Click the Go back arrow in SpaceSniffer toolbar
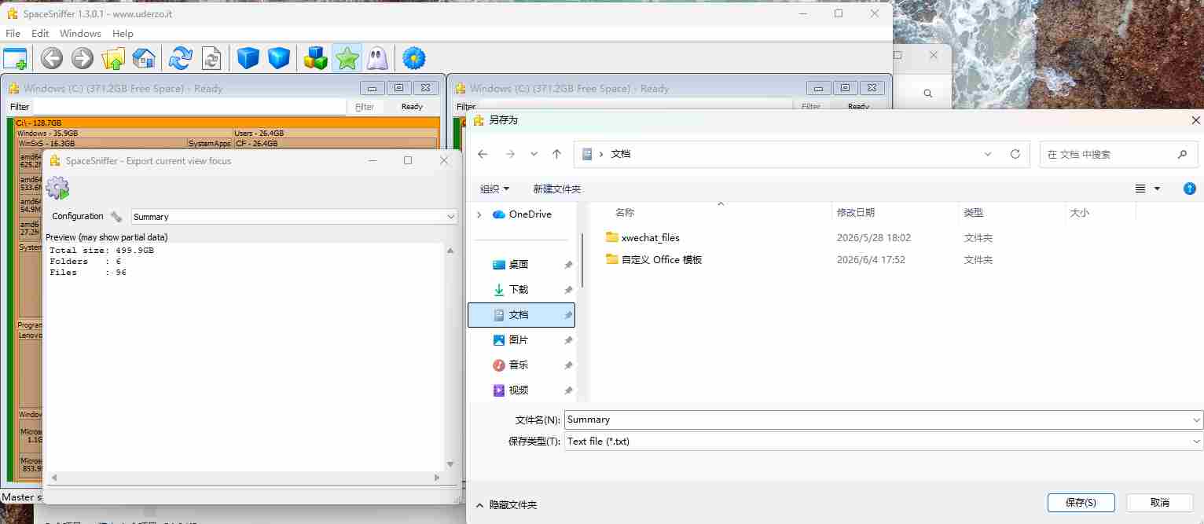 pos(52,58)
